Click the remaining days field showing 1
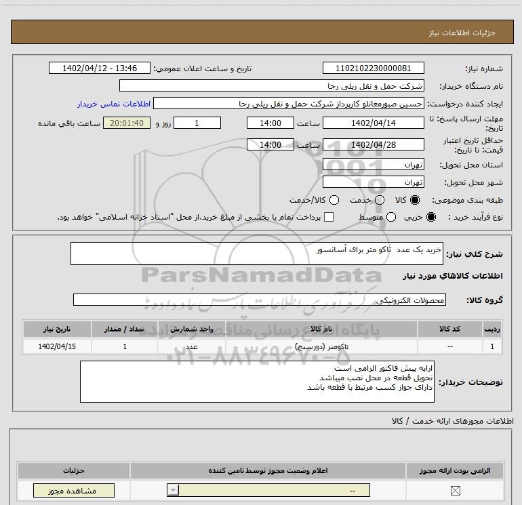The image size is (522, 505). pyautogui.click(x=197, y=123)
